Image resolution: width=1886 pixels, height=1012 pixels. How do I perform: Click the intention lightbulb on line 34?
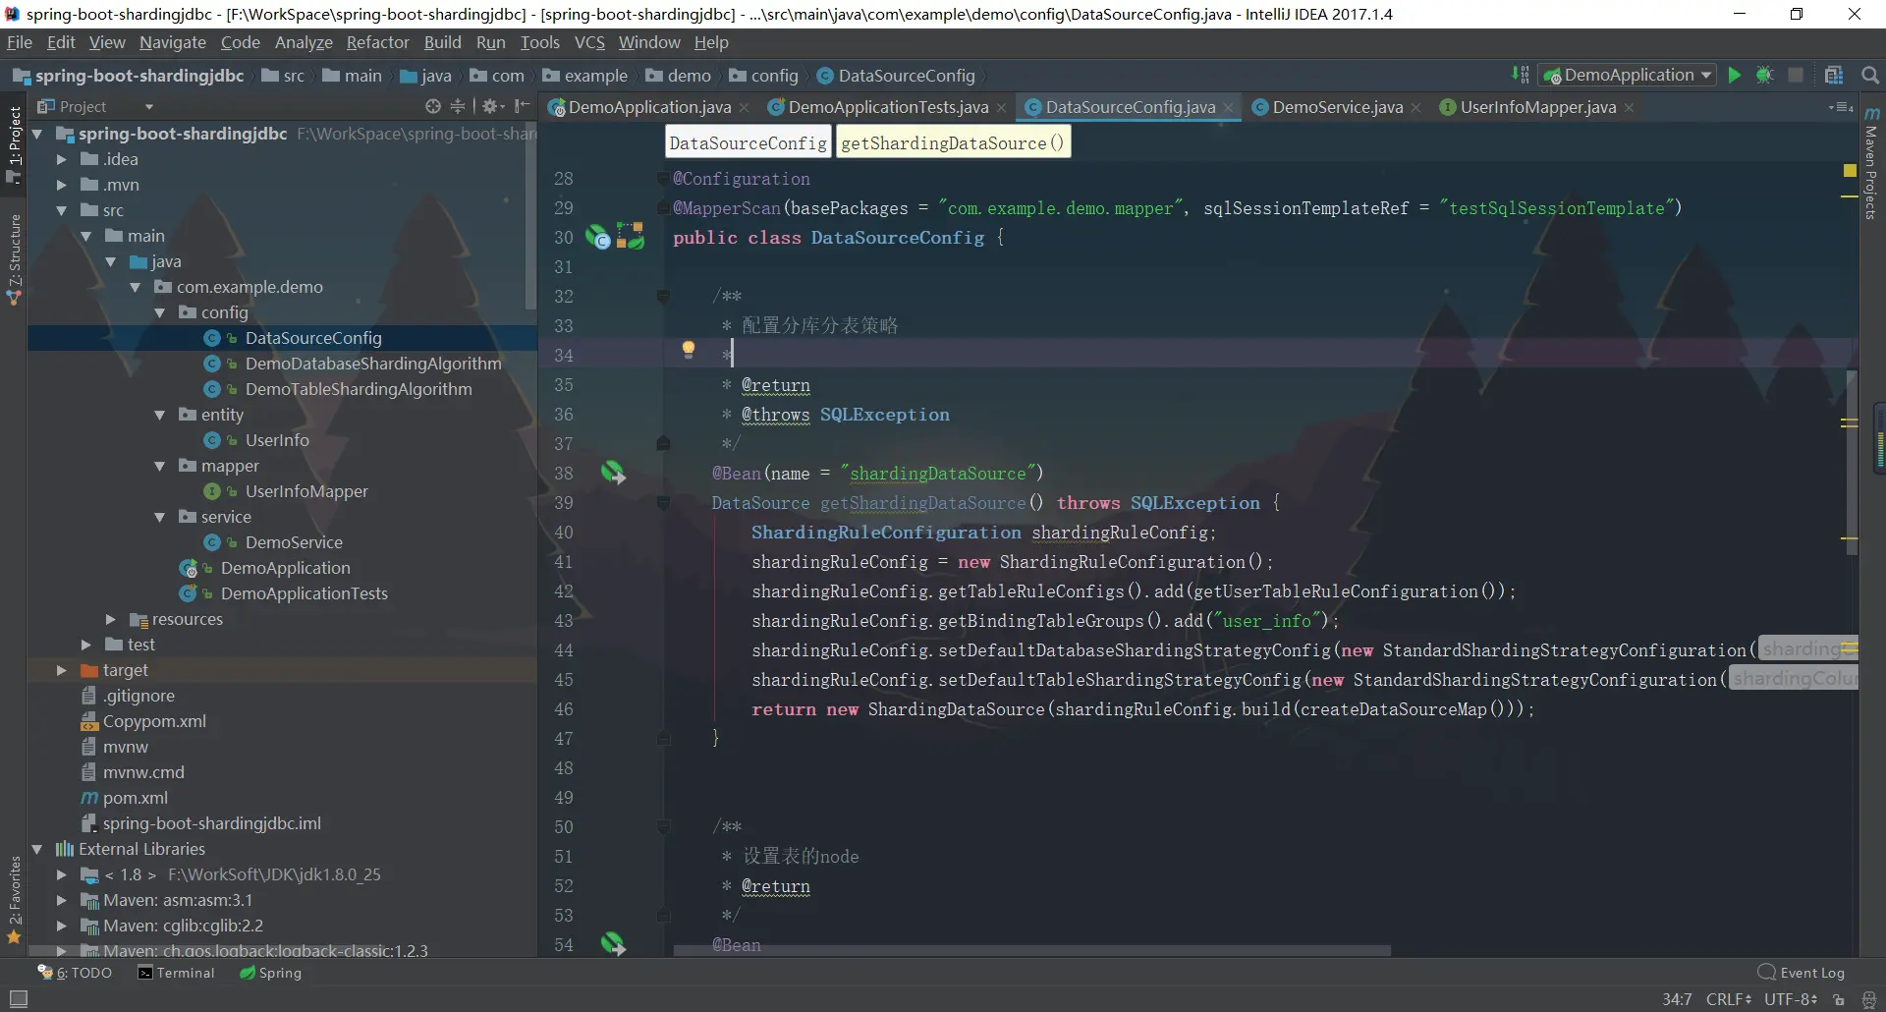point(689,349)
